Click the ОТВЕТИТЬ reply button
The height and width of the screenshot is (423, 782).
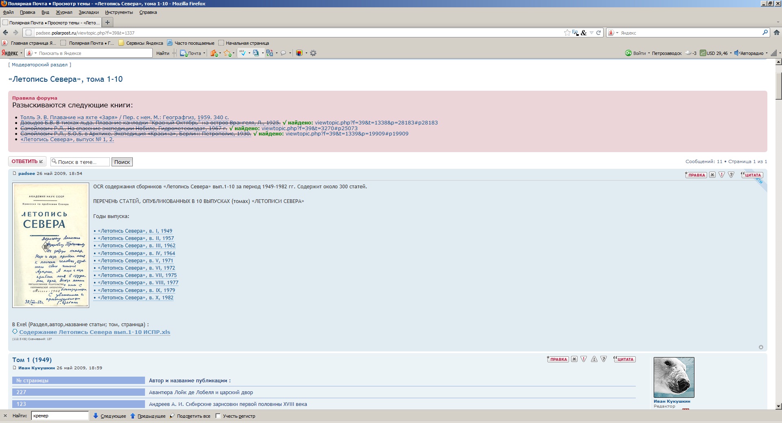[27, 161]
